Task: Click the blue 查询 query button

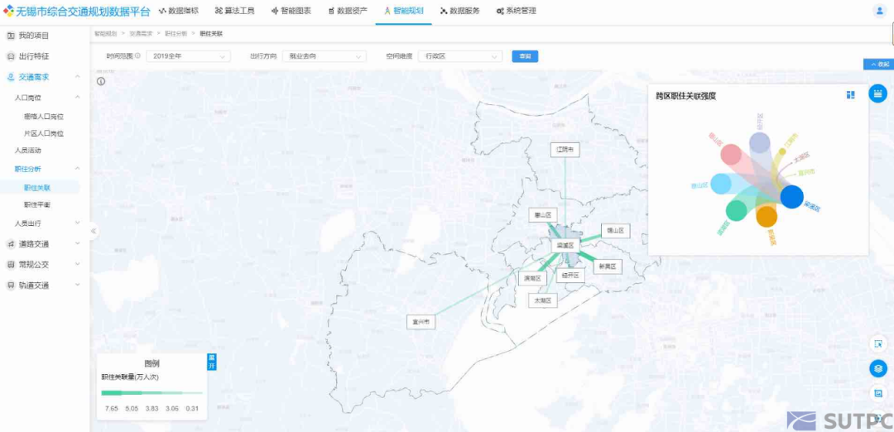Action: (525, 56)
